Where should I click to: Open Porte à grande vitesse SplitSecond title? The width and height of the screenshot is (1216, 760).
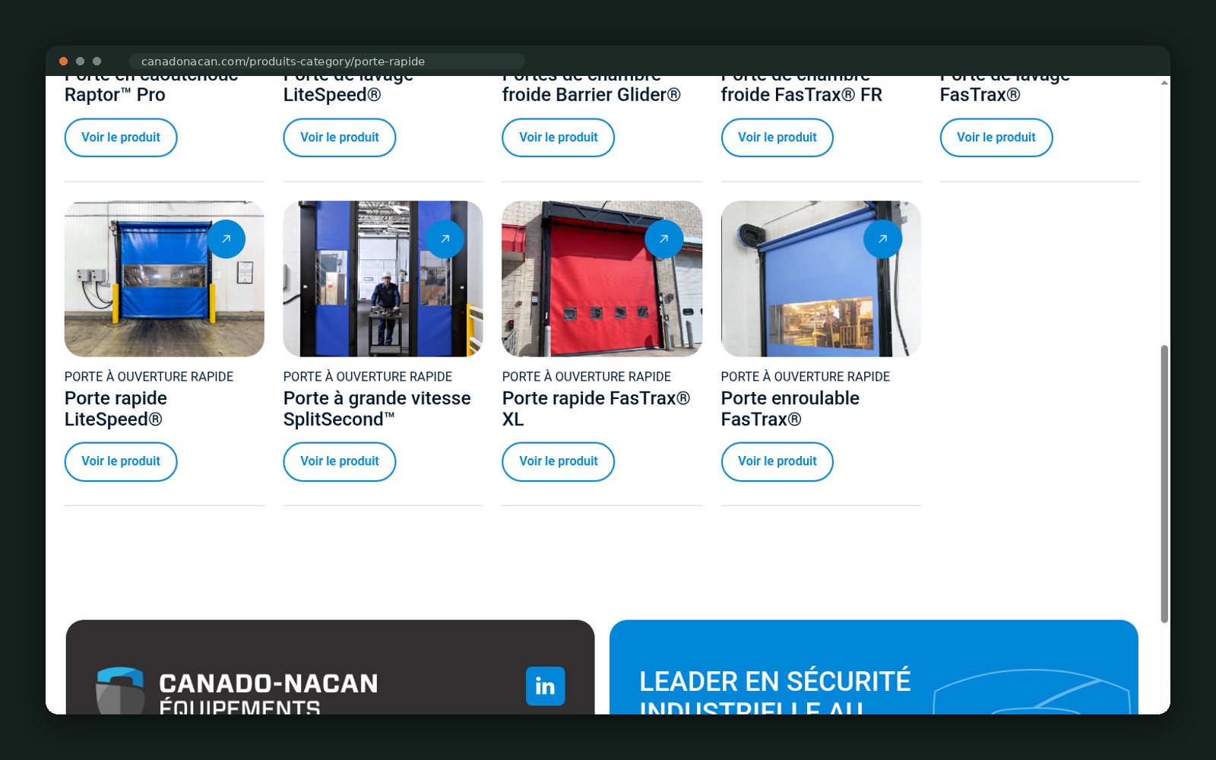pos(377,409)
